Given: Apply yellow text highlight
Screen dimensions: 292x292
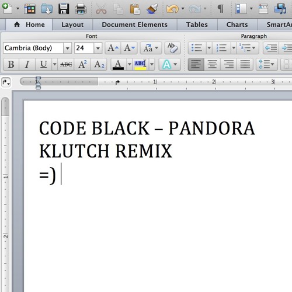Looking at the screenshot, I should click(x=141, y=64).
